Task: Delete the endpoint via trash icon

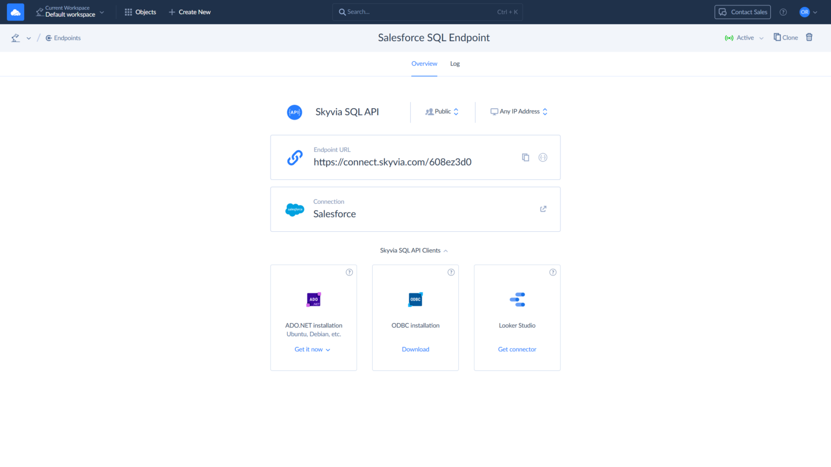Action: pyautogui.click(x=809, y=37)
